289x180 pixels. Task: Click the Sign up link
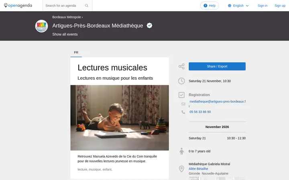click(x=280, y=6)
